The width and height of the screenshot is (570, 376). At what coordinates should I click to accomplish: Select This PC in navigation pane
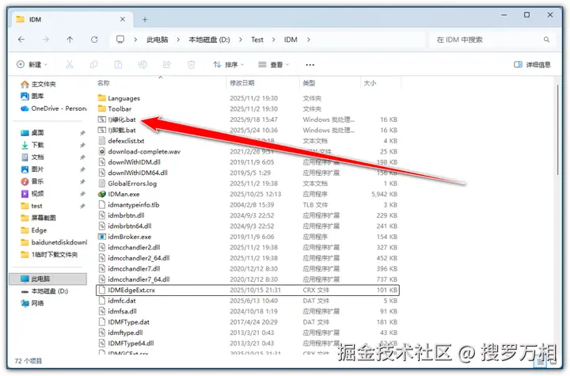48,279
